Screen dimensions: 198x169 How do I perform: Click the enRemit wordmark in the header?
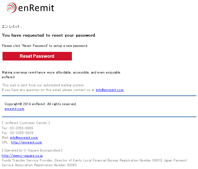coord(36,8)
